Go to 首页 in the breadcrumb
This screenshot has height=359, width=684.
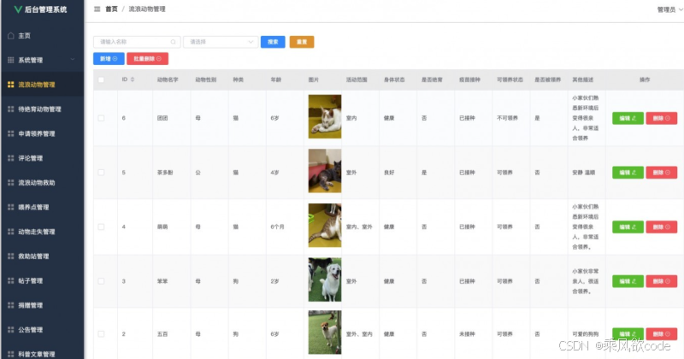point(111,9)
